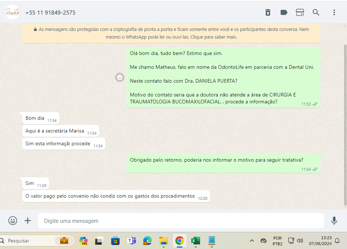The width and height of the screenshot is (347, 249).
Task: Open Microsoft Teams from the taskbar
Action: 131,241
